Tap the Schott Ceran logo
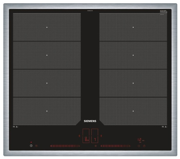The width and height of the screenshot is (180, 159). [163, 11]
